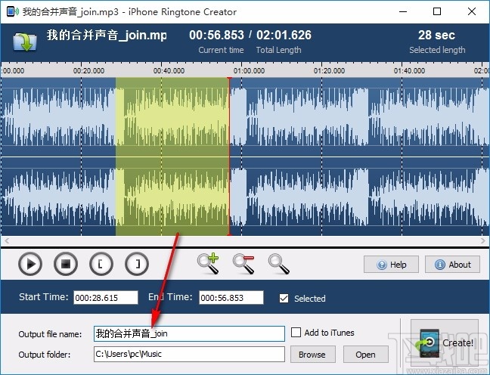Click the End Time field
Image resolution: width=490 pixels, height=375 pixels.
[231, 297]
